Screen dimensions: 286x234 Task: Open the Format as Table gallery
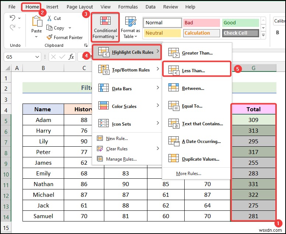pos(130,28)
